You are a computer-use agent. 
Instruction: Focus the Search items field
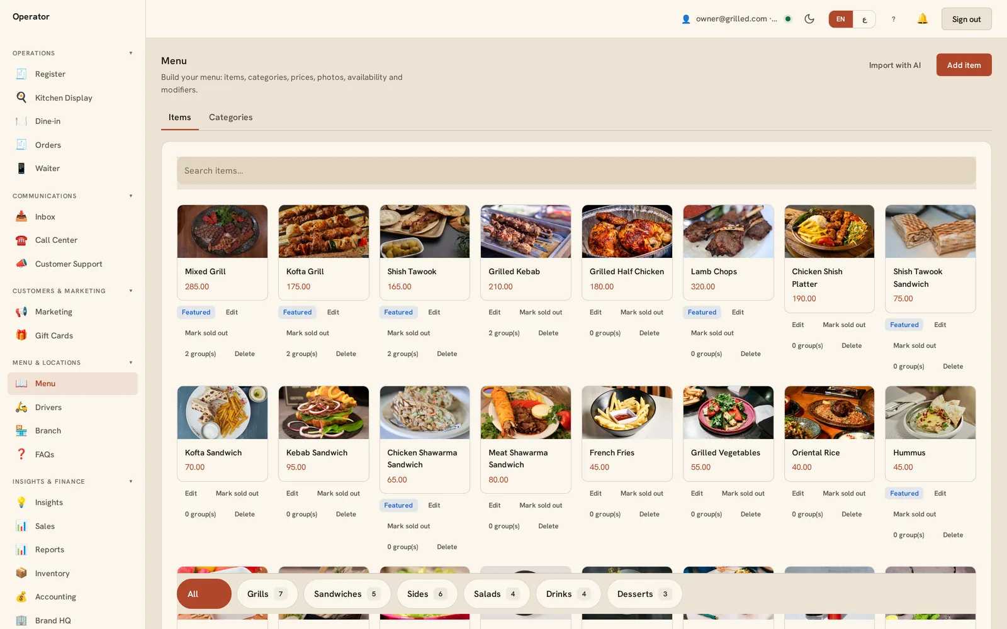[x=577, y=170]
